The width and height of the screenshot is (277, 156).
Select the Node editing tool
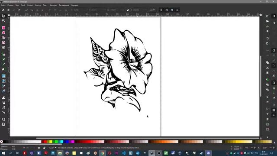click(3, 21)
